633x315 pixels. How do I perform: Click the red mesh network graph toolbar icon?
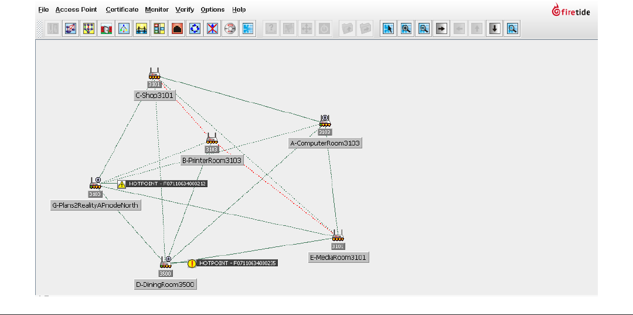[71, 29]
